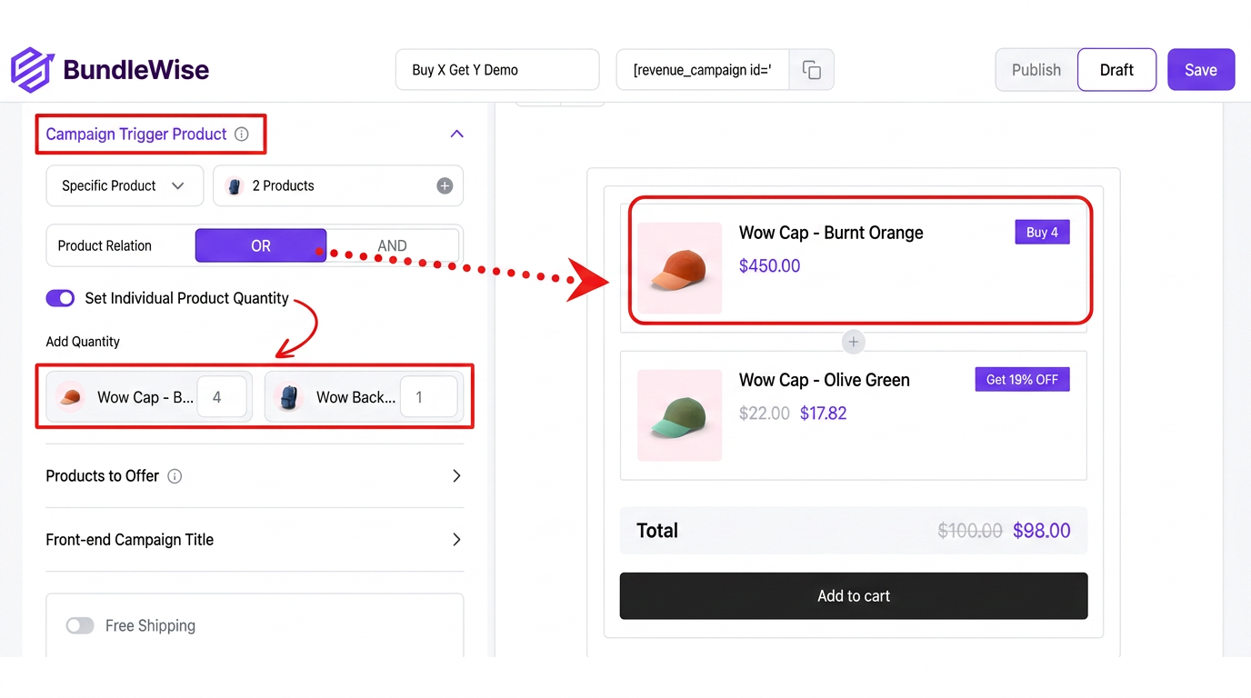The width and height of the screenshot is (1251, 698).
Task: Click Wow Backpack quantity icon
Action: tap(289, 397)
